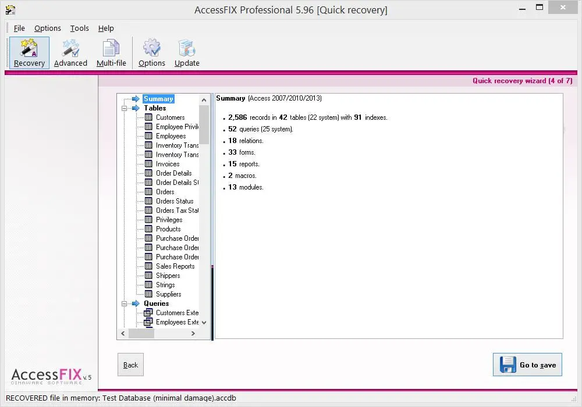Select the Sales Reports table
The width and height of the screenshot is (582, 407).
tap(175, 266)
